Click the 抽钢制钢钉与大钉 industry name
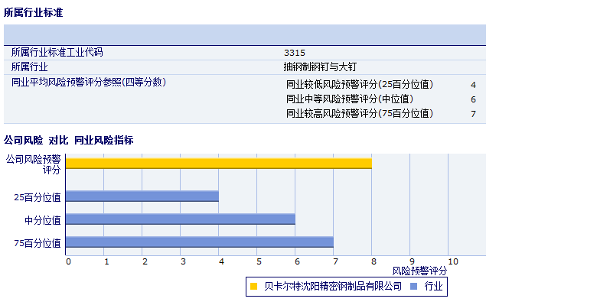Image resolution: width=610 pixels, height=305 pixels. (x=320, y=67)
